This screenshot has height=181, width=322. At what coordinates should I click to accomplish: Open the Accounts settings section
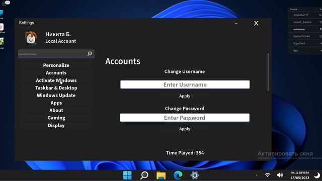56,73
